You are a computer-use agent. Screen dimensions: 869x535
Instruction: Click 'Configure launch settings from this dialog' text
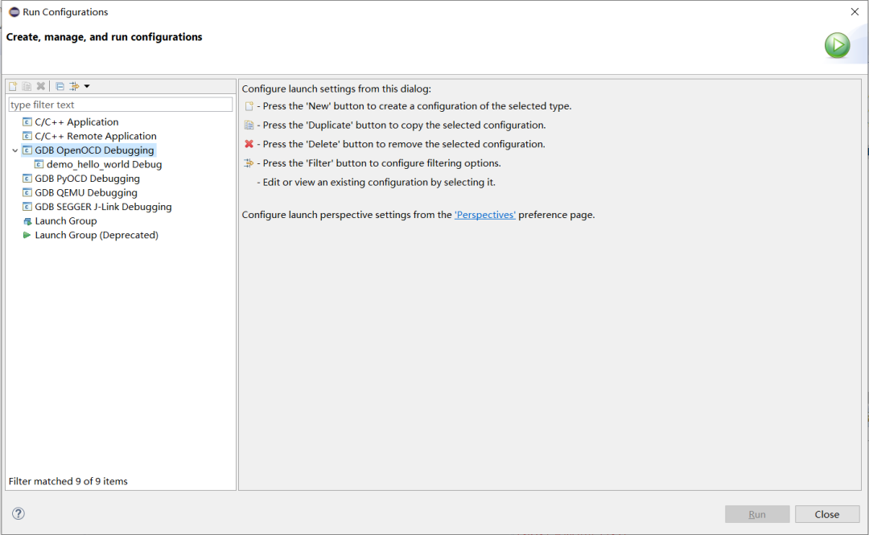click(x=336, y=88)
